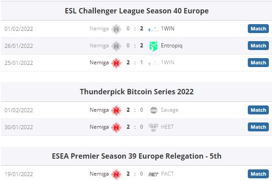Click the Entropiq team logo
Screen dimensions: 272x181
[x=153, y=46]
